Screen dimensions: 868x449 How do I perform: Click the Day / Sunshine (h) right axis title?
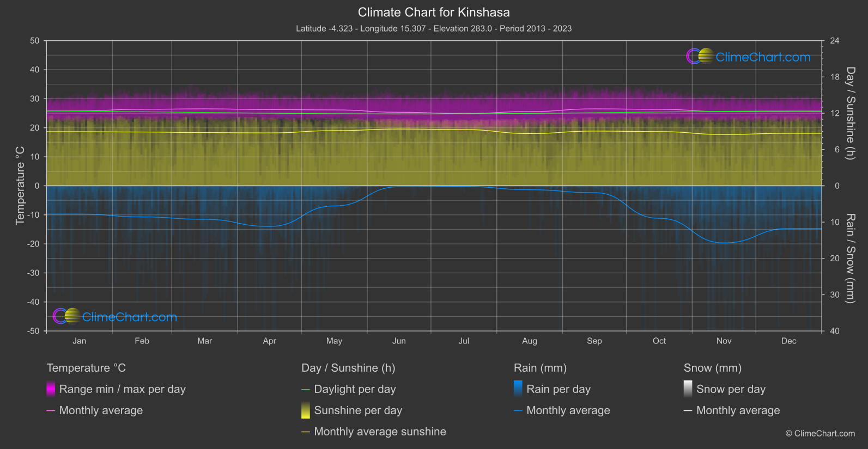850,113
